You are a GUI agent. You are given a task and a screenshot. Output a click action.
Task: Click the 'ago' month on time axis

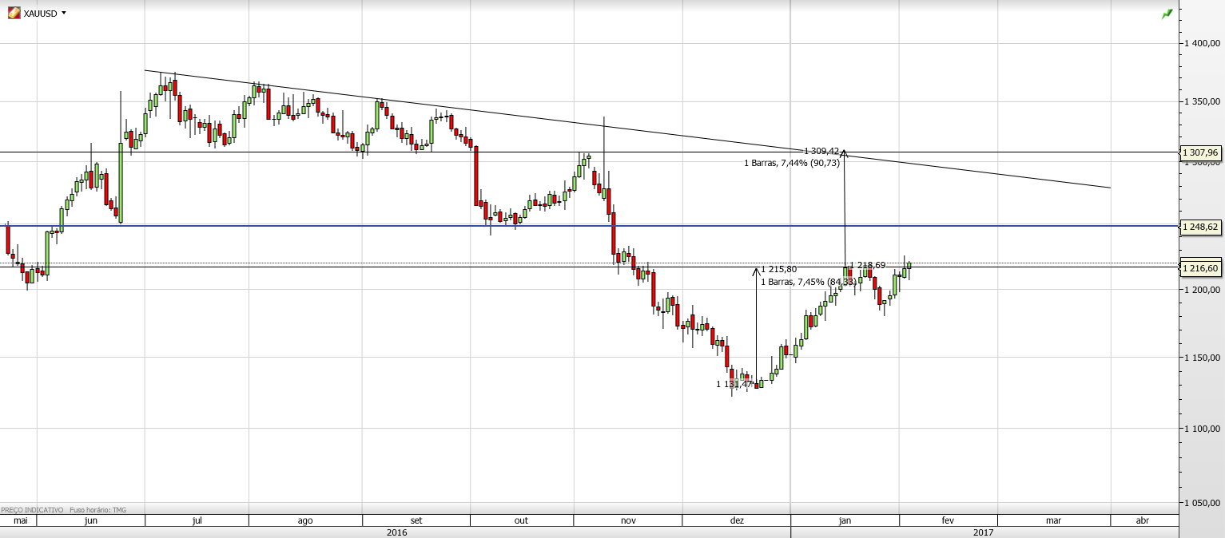(x=305, y=520)
